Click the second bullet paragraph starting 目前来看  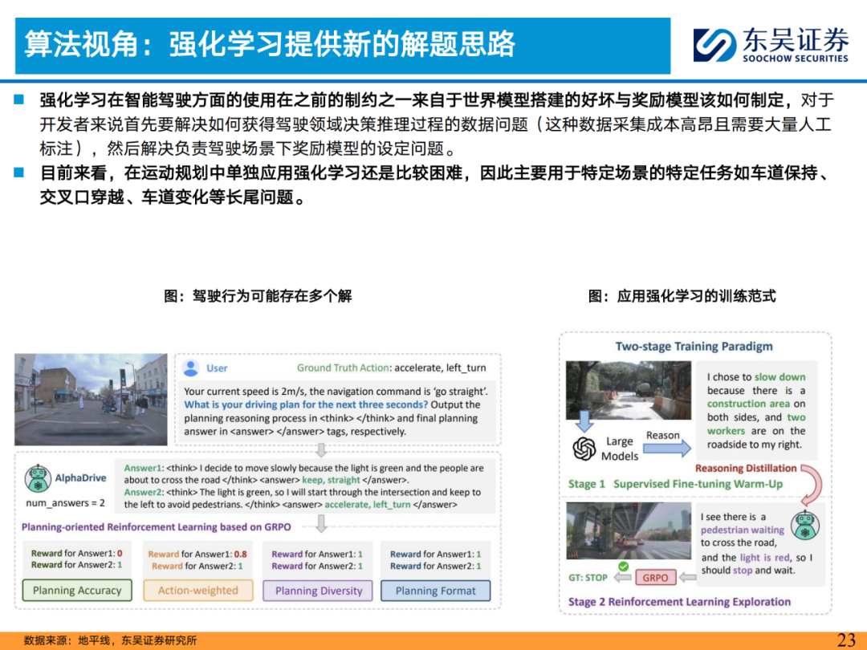pyautogui.click(x=434, y=185)
